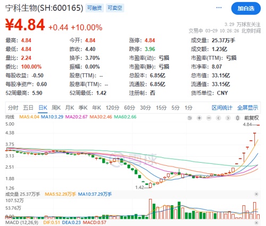Close the MACD indicator panel
The height and width of the screenshot is (226, 266).
pyautogui.click(x=256, y=223)
